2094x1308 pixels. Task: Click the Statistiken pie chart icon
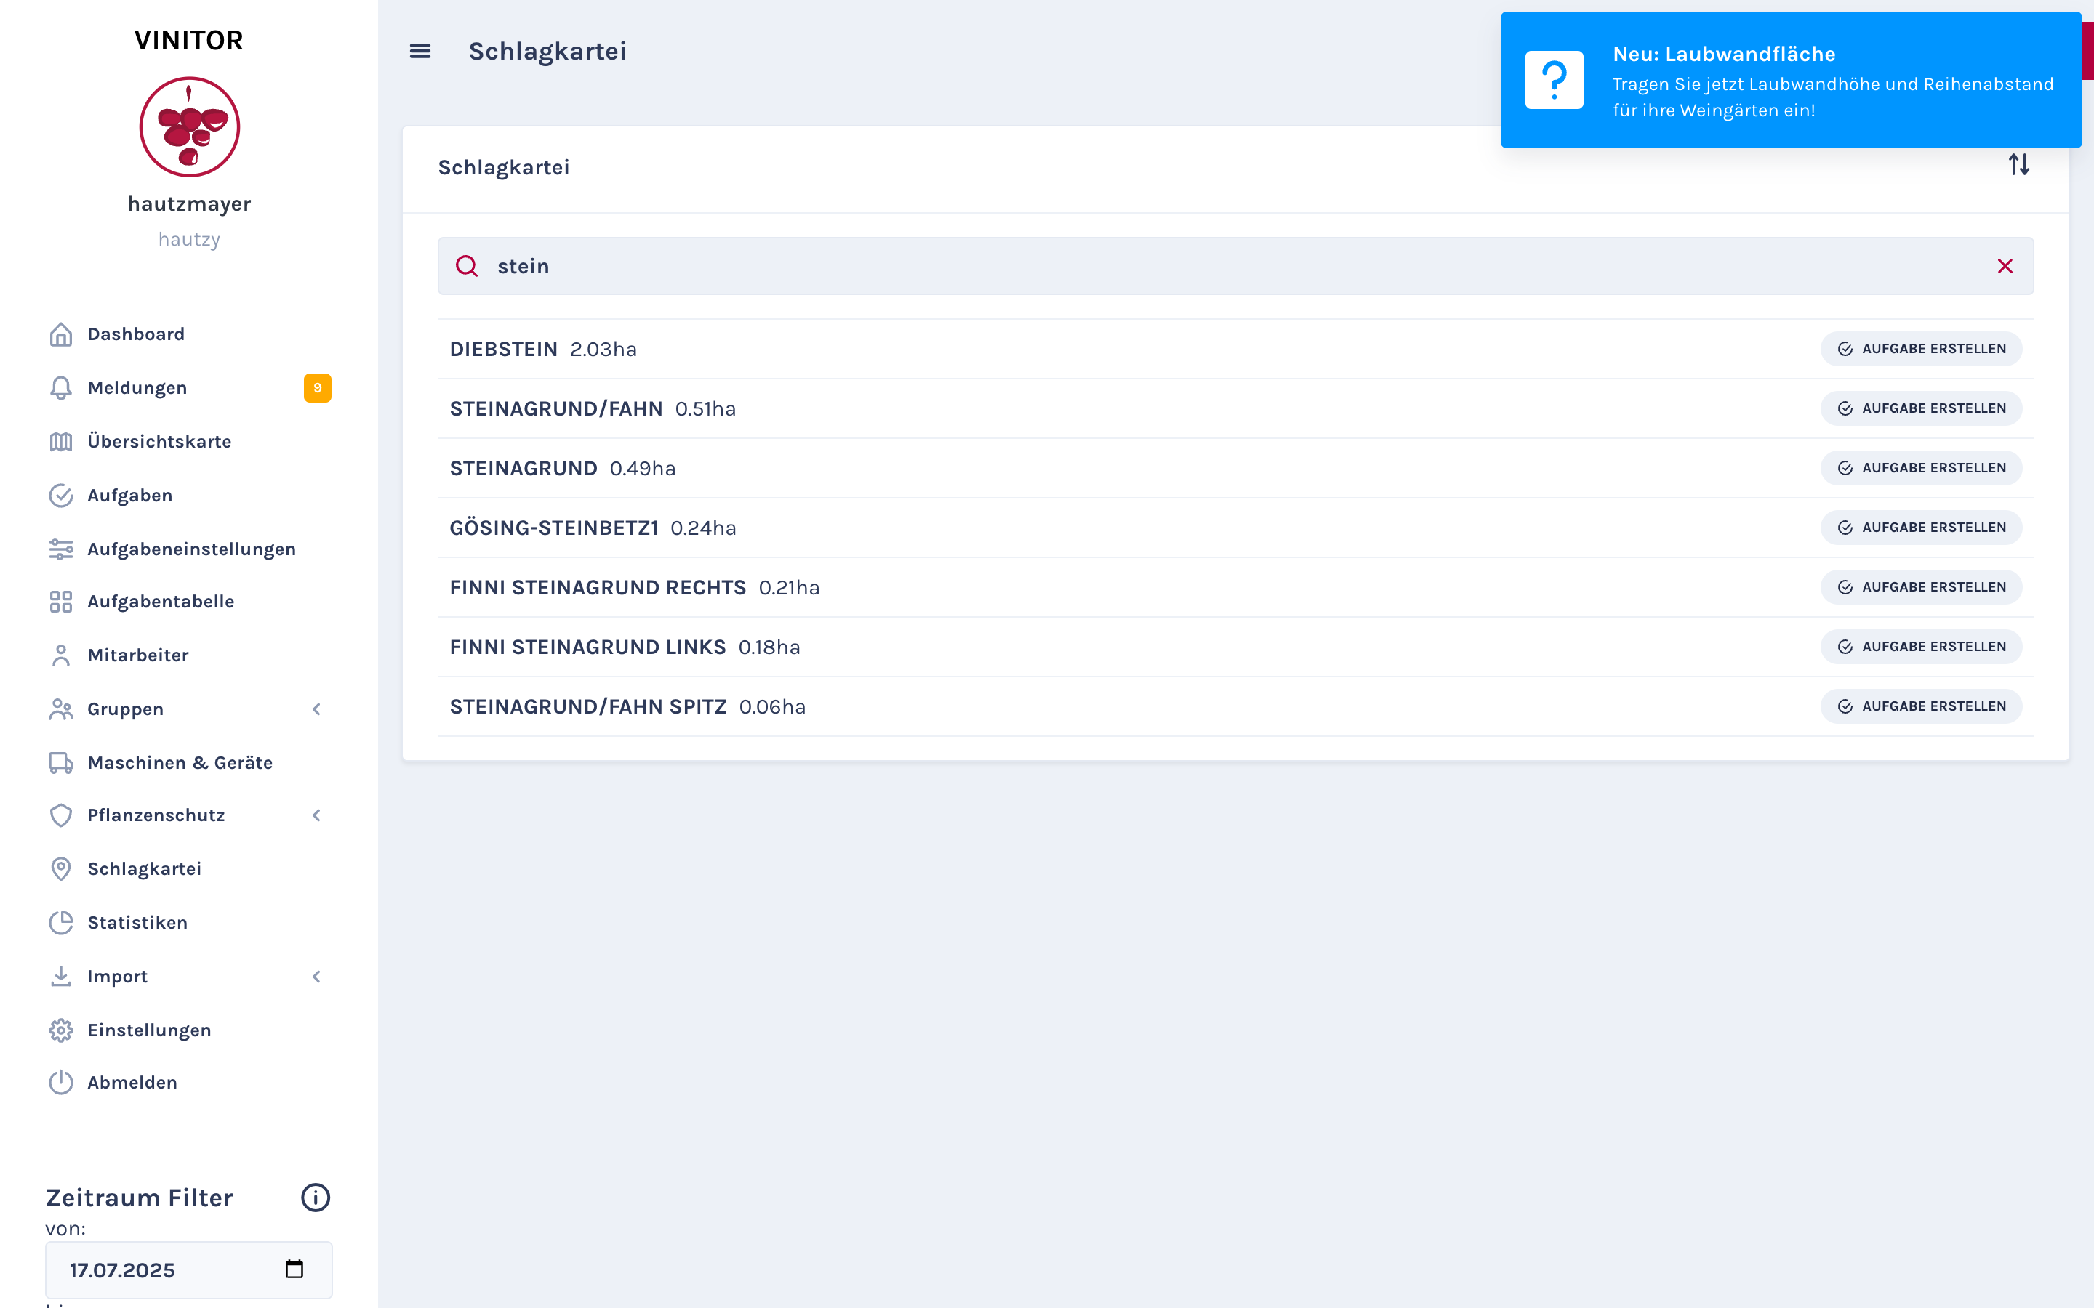click(60, 922)
